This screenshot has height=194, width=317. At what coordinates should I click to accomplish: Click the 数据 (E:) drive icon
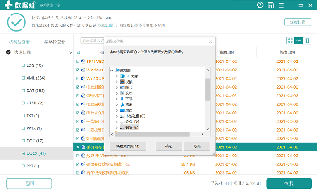pos(122,128)
